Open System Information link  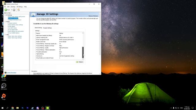(11, 73)
